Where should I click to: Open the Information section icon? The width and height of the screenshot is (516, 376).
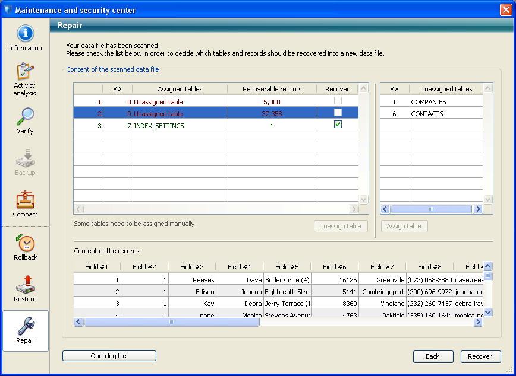point(25,34)
